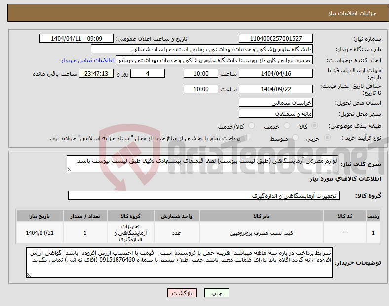The width and height of the screenshot is (389, 306).
Task: Click the نام کالا column header
Action: [x=261, y=216]
